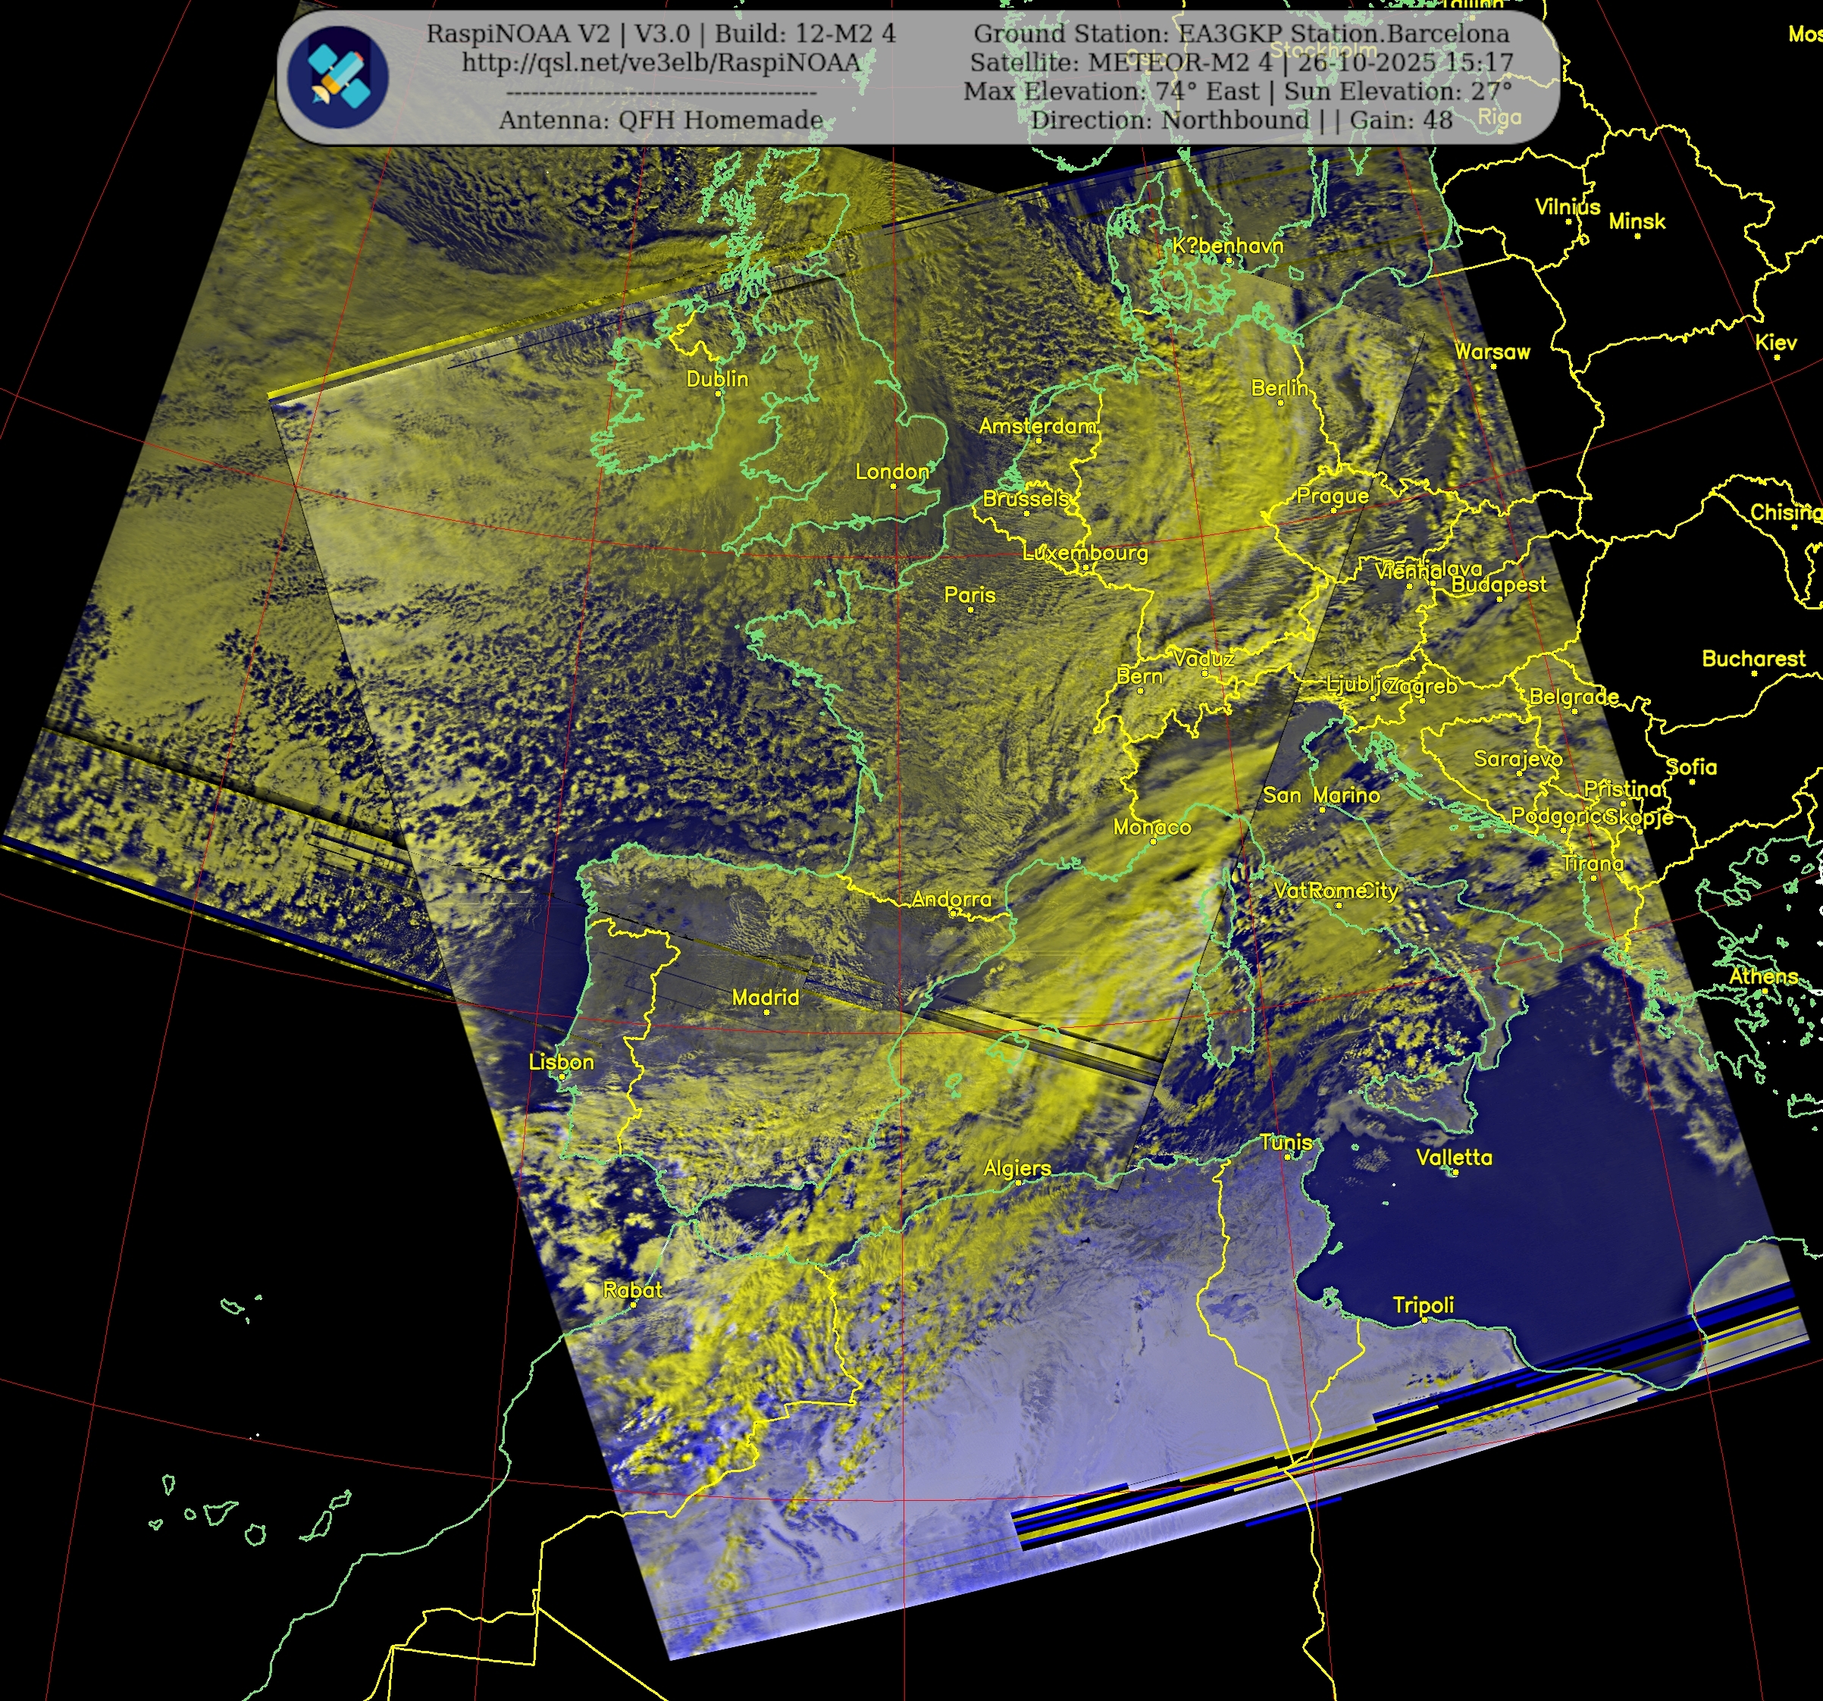This screenshot has width=1823, height=1701.
Task: Click the Dublin city label
Action: point(717,380)
